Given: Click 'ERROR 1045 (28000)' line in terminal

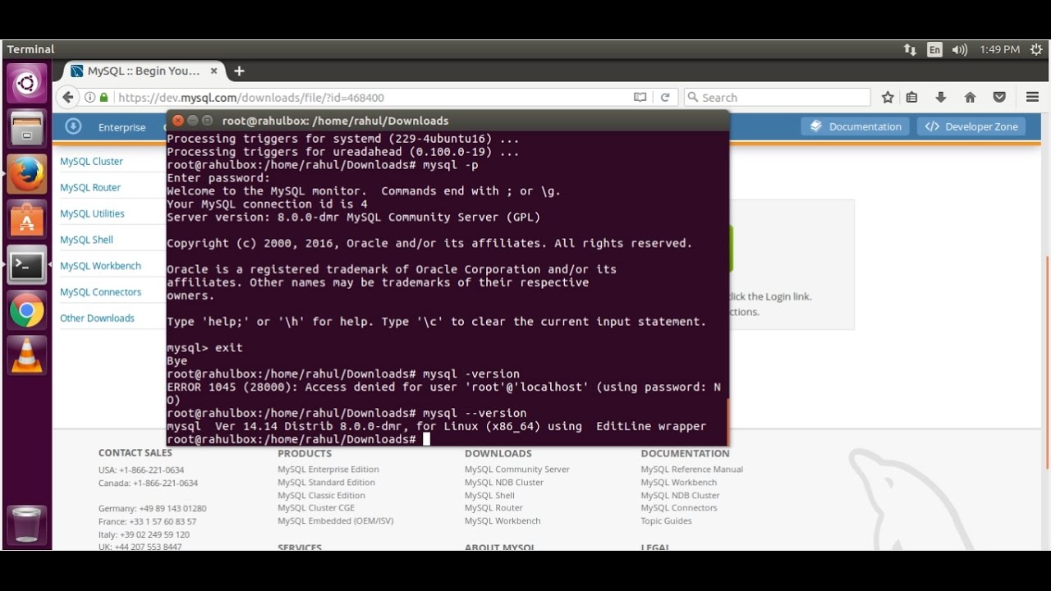Looking at the screenshot, I should (443, 387).
